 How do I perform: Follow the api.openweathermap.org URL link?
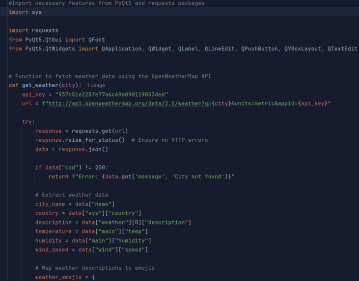pyautogui.click(x=130, y=103)
